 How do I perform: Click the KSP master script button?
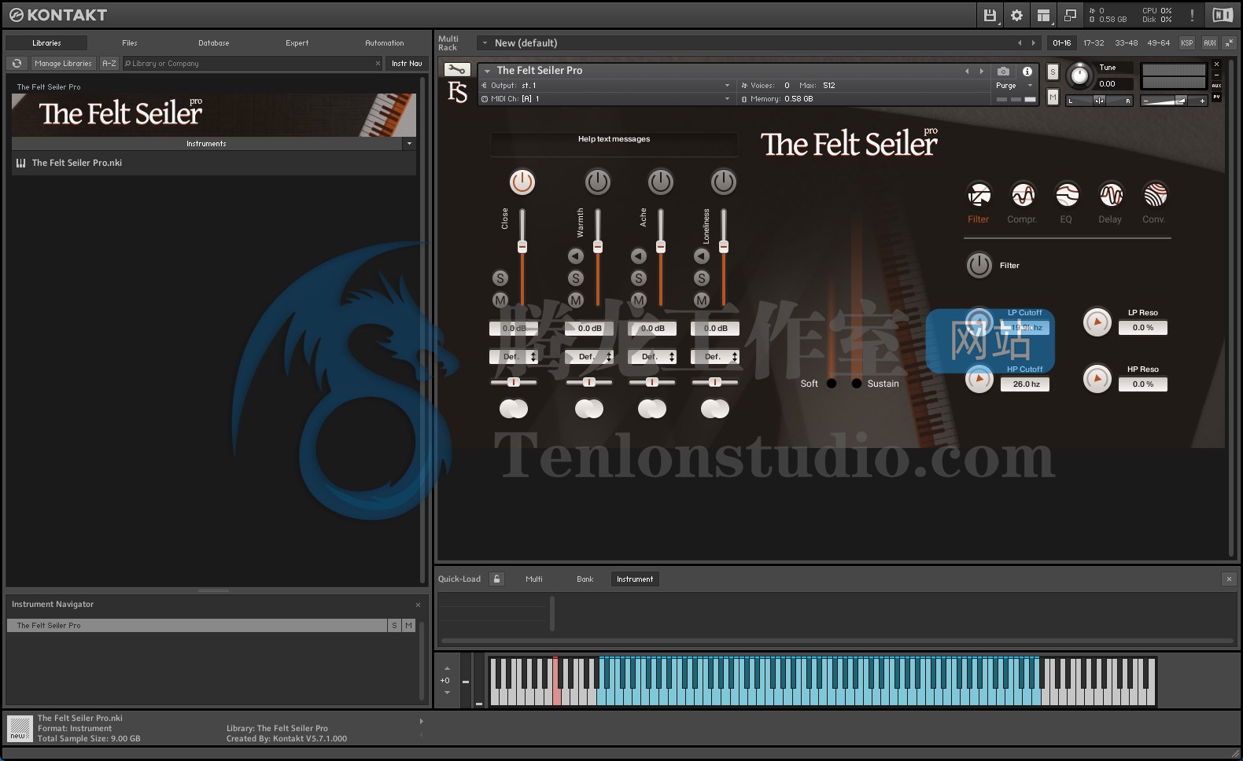pyautogui.click(x=1187, y=43)
